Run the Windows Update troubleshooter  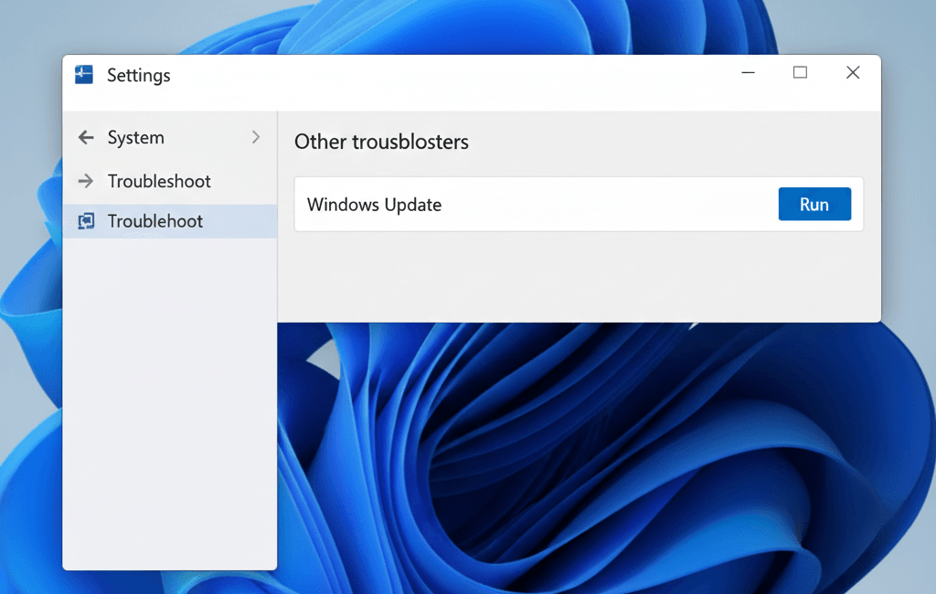click(x=814, y=204)
